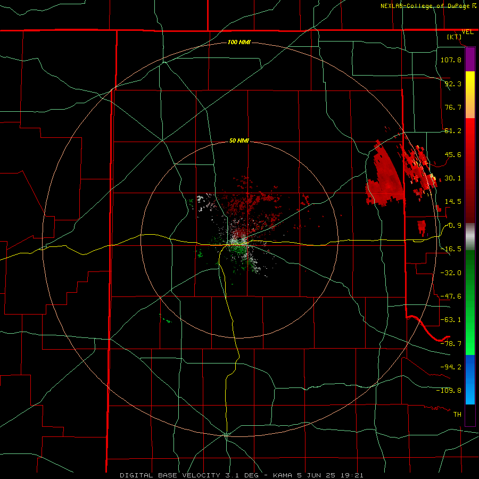Screen dimensions: 479x479
Task: Click the VEL legend title
Action: [467, 32]
